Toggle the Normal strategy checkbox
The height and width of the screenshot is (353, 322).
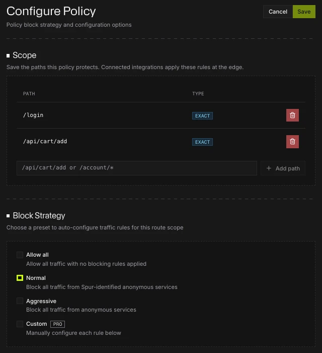click(x=20, y=278)
